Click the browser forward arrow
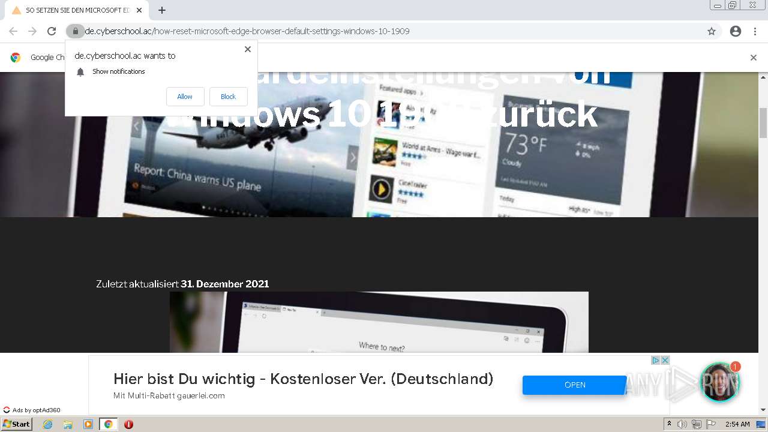The height and width of the screenshot is (432, 768). coord(32,31)
